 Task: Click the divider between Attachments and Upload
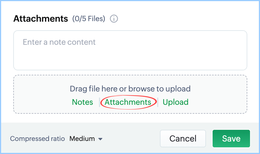(x=158, y=102)
